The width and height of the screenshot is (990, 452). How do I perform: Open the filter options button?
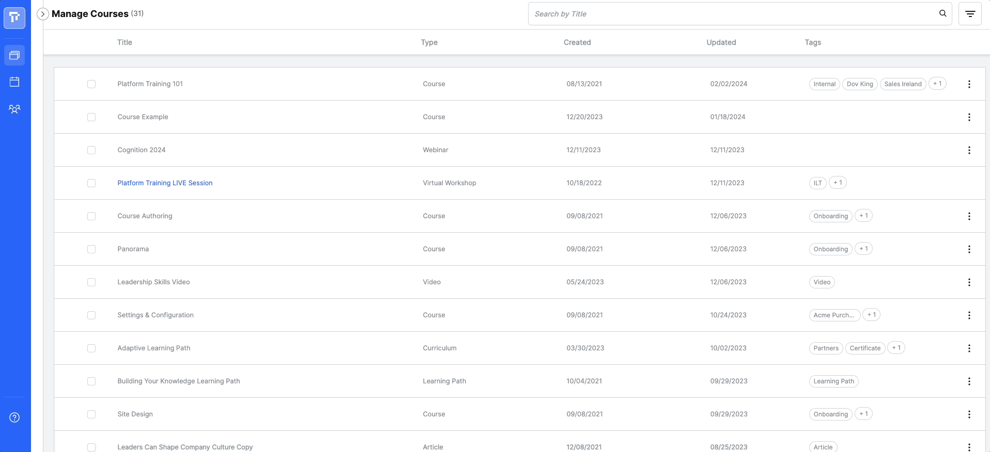970,14
